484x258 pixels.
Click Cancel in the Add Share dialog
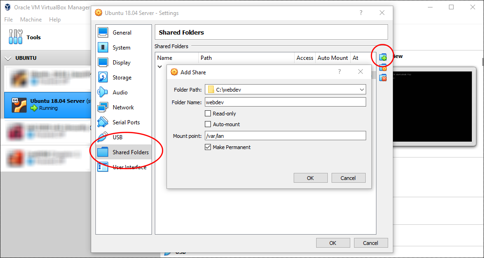coord(348,178)
